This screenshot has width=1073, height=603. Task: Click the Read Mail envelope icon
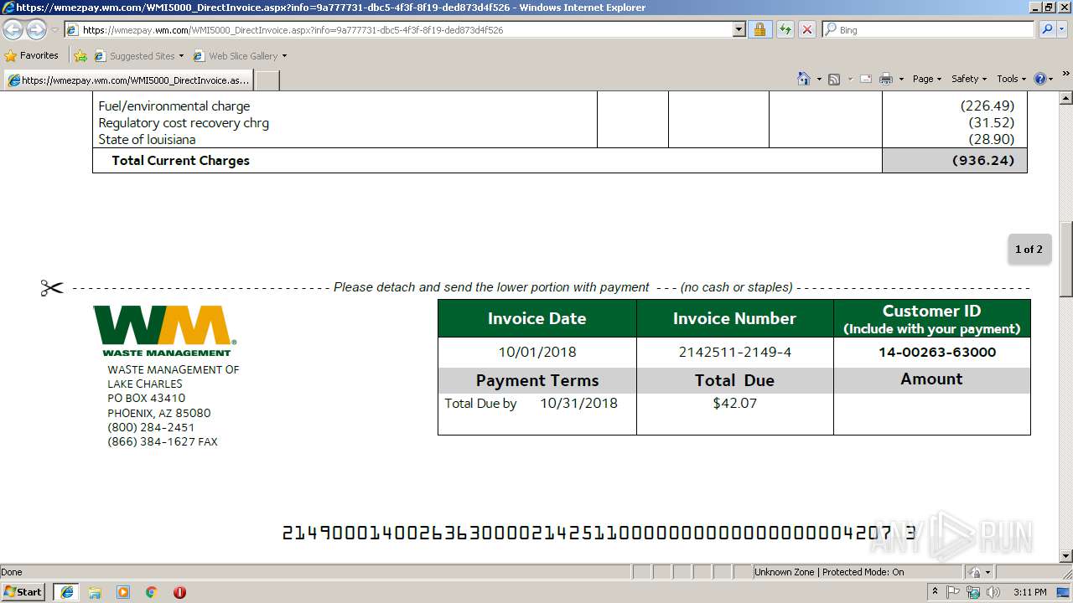pos(865,79)
